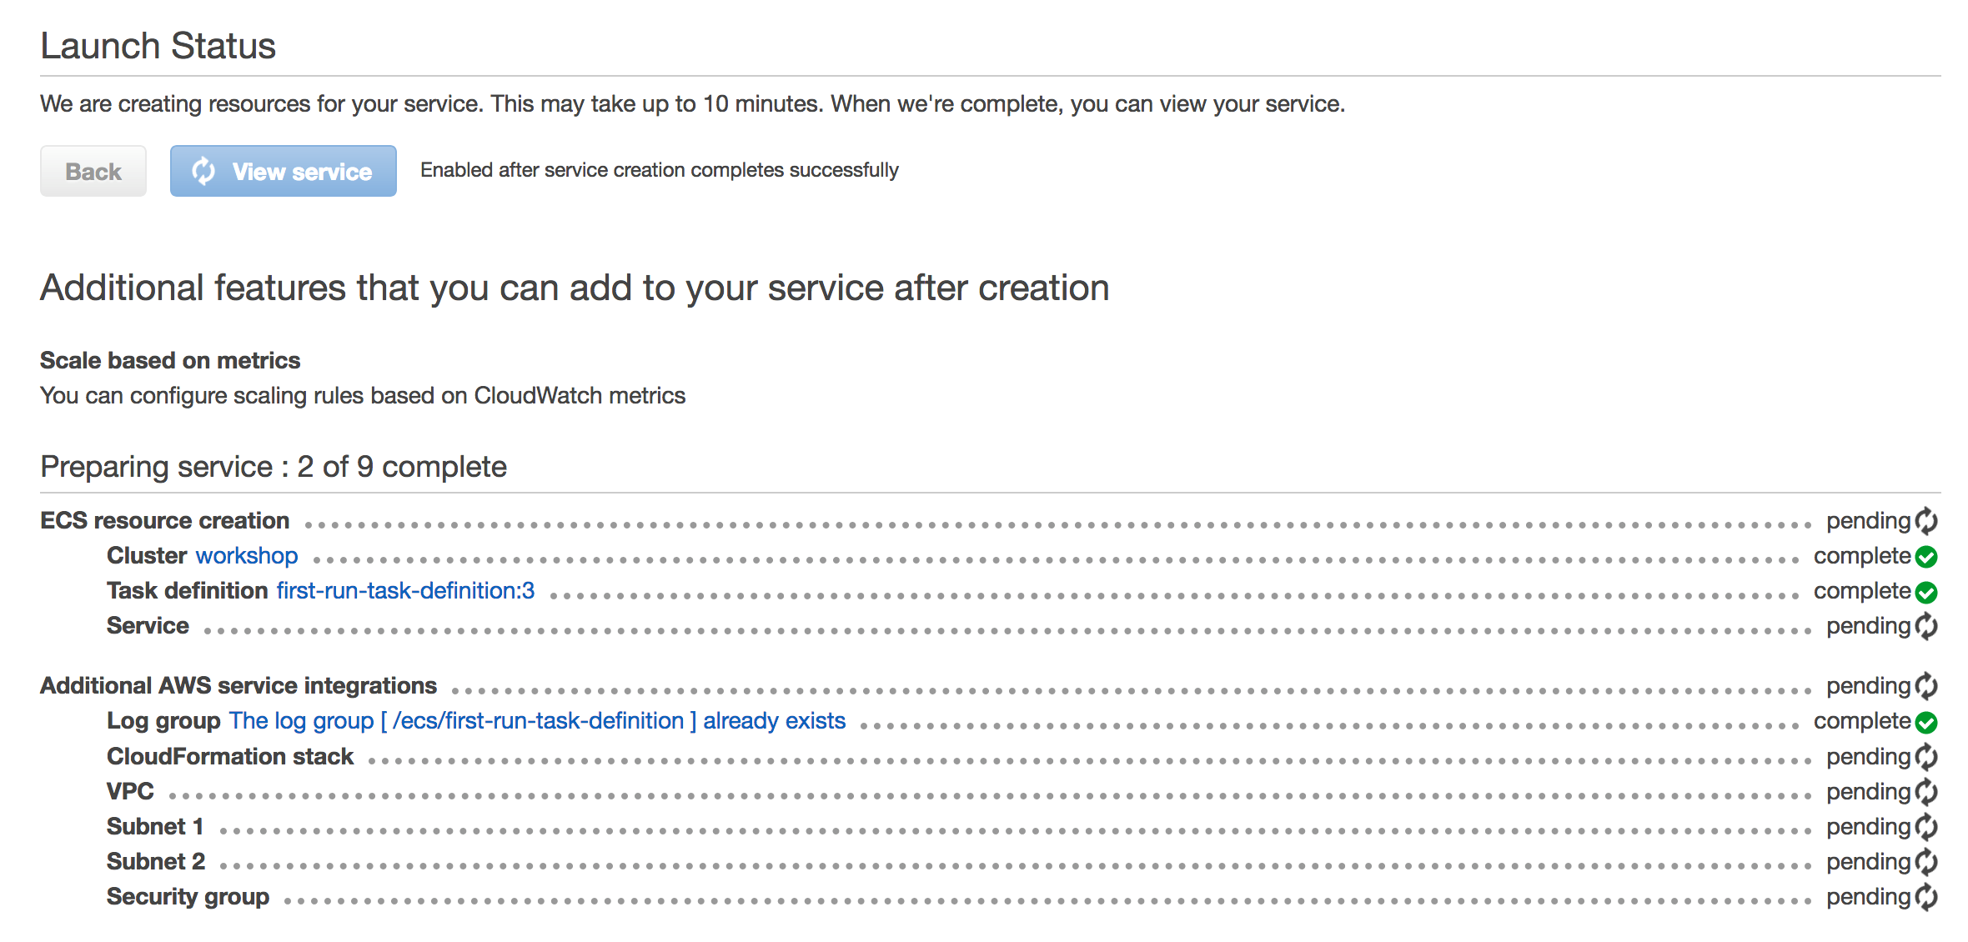
Task: Click the Scale based on metrics heading
Action: 170,360
